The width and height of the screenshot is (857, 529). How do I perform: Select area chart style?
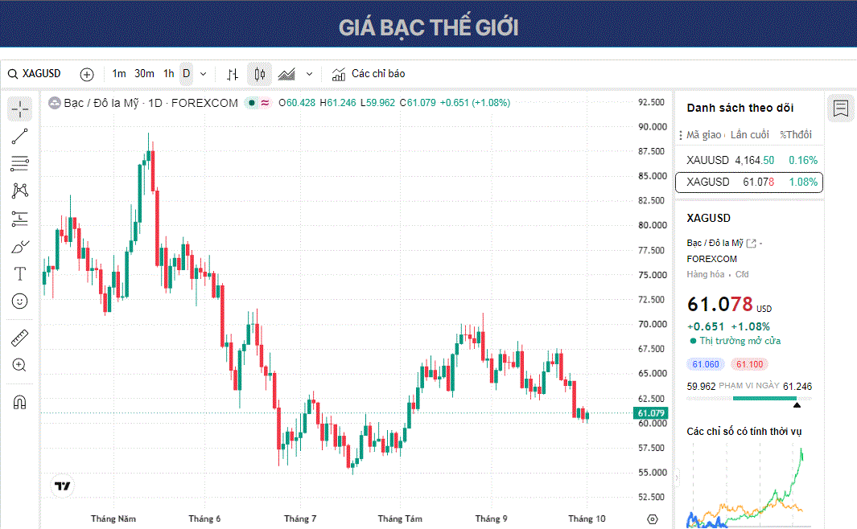pyautogui.click(x=286, y=74)
